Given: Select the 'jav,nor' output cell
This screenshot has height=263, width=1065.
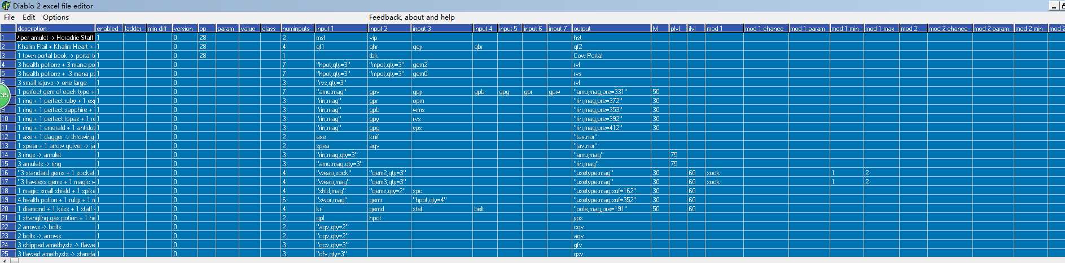Looking at the screenshot, I should [x=611, y=146].
